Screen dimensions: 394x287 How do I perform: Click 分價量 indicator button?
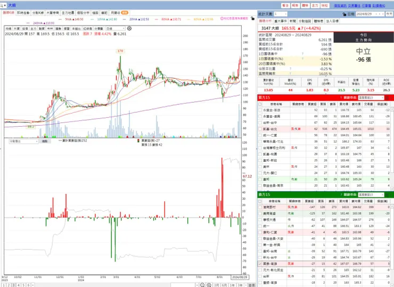coord(98,29)
